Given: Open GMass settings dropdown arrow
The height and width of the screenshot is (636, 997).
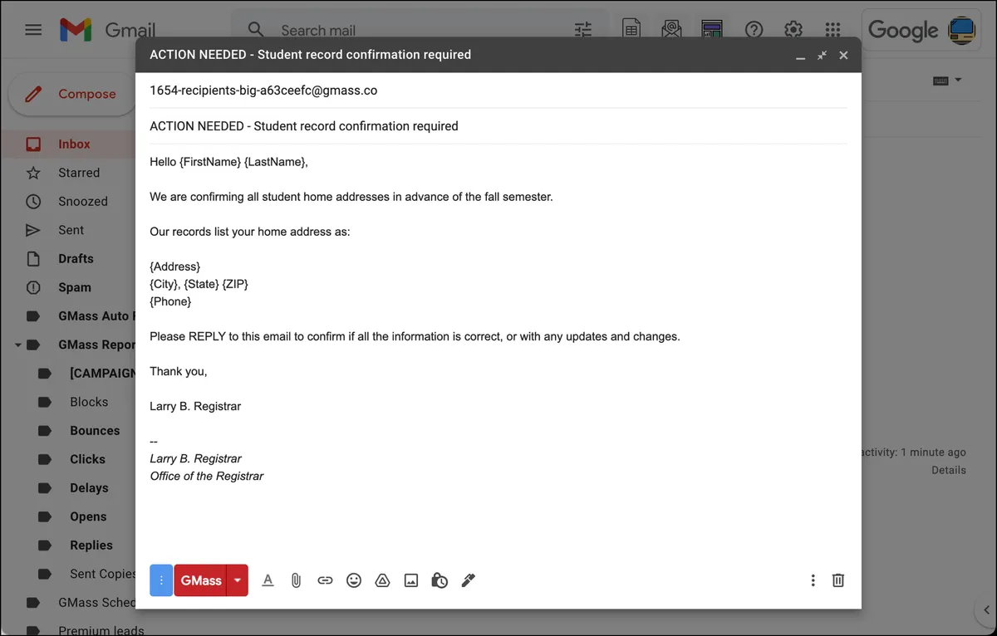Looking at the screenshot, I should coord(238,580).
